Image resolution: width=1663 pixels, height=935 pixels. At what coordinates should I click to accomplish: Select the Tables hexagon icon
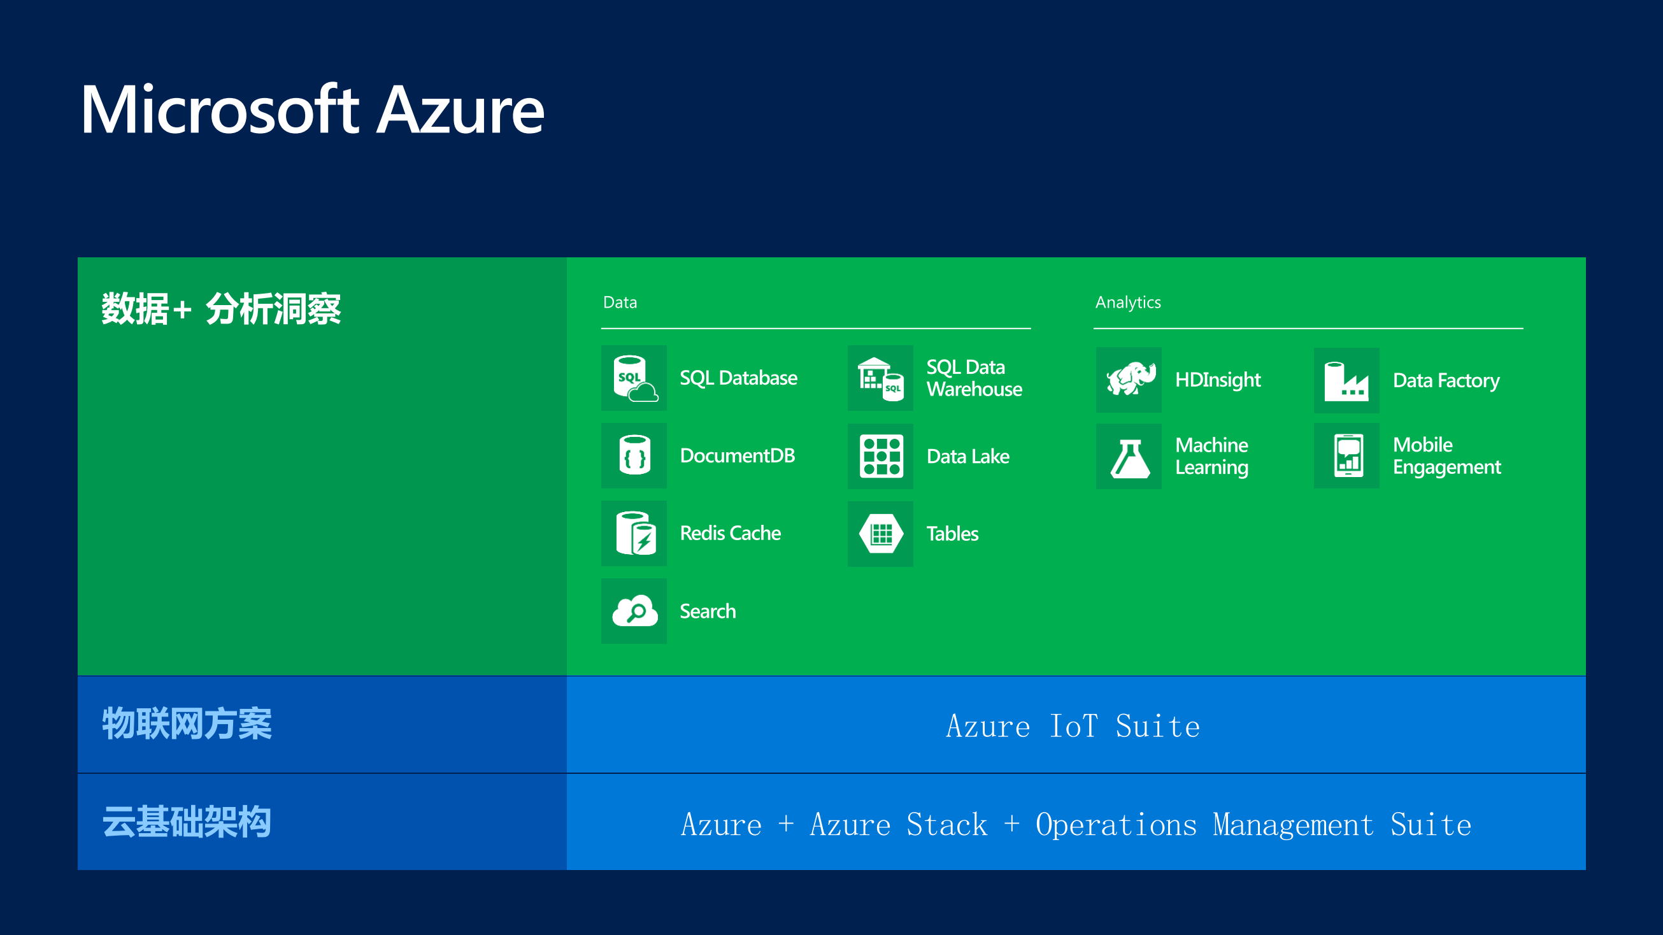tap(880, 534)
